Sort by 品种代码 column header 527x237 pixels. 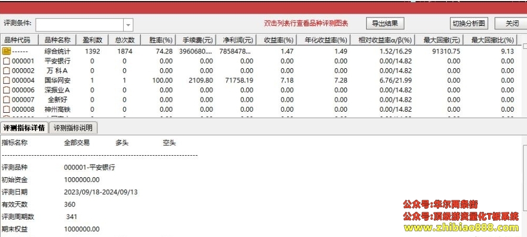[x=19, y=40]
